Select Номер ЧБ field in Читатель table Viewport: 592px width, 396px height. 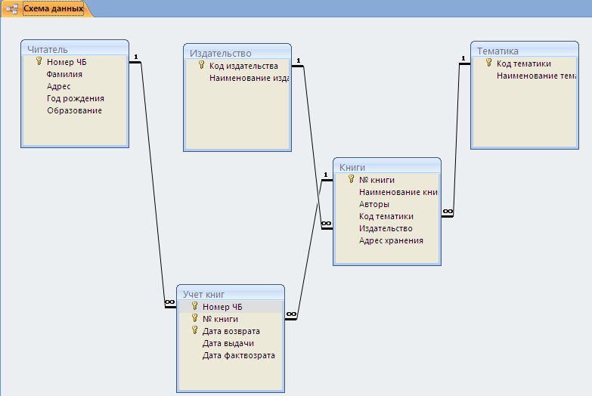click(x=75, y=62)
